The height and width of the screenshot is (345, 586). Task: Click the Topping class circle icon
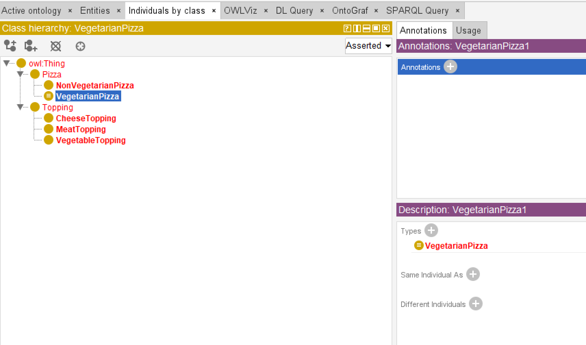tap(35, 107)
